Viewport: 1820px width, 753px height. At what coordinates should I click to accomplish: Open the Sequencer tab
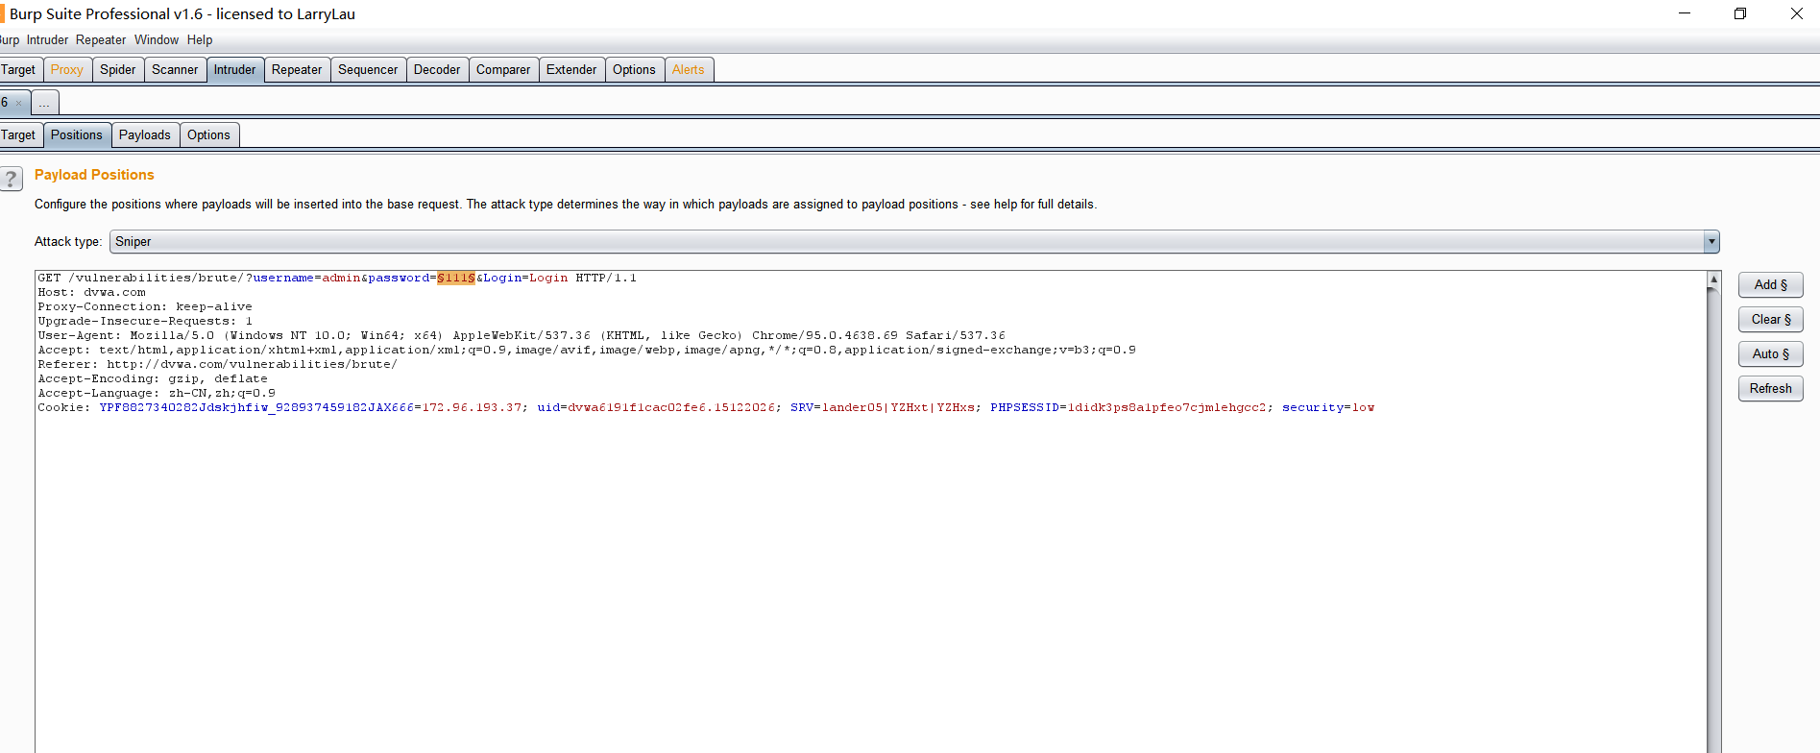click(368, 69)
